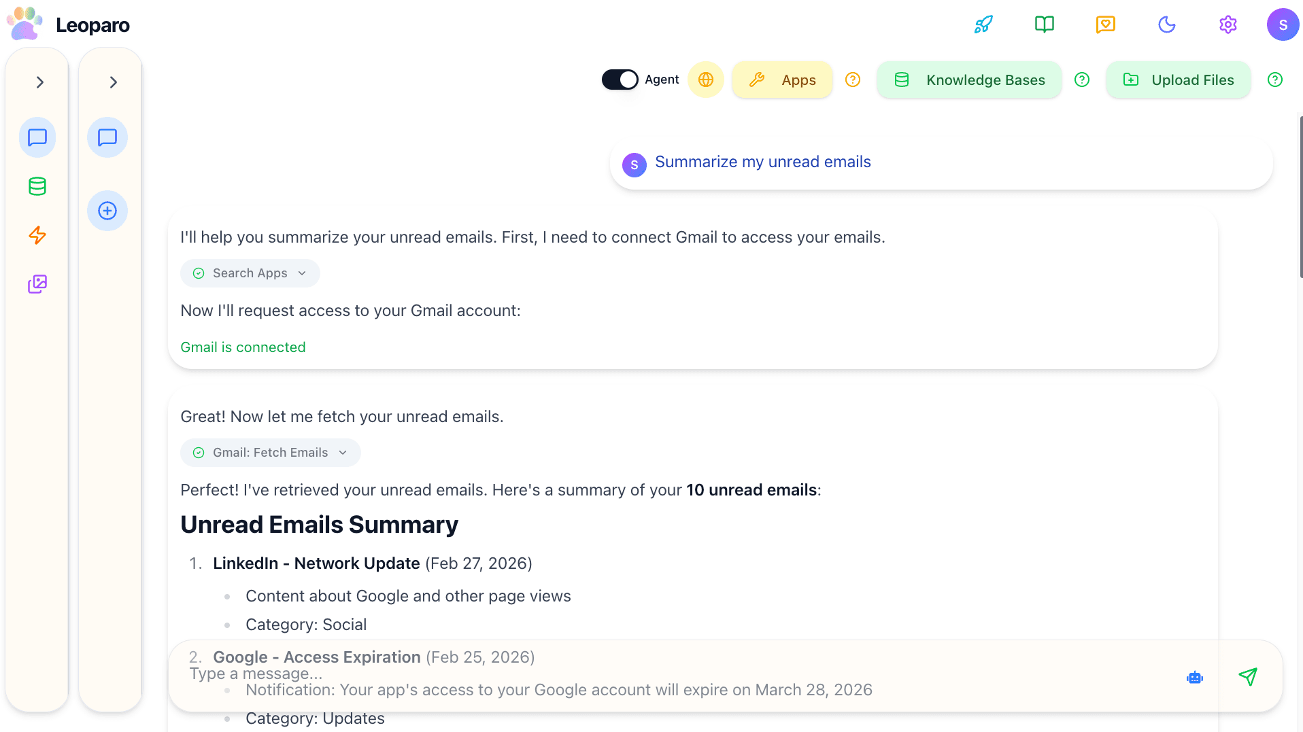The width and height of the screenshot is (1303, 732).
Task: Start a new chat with plus icon
Action: coord(107,211)
